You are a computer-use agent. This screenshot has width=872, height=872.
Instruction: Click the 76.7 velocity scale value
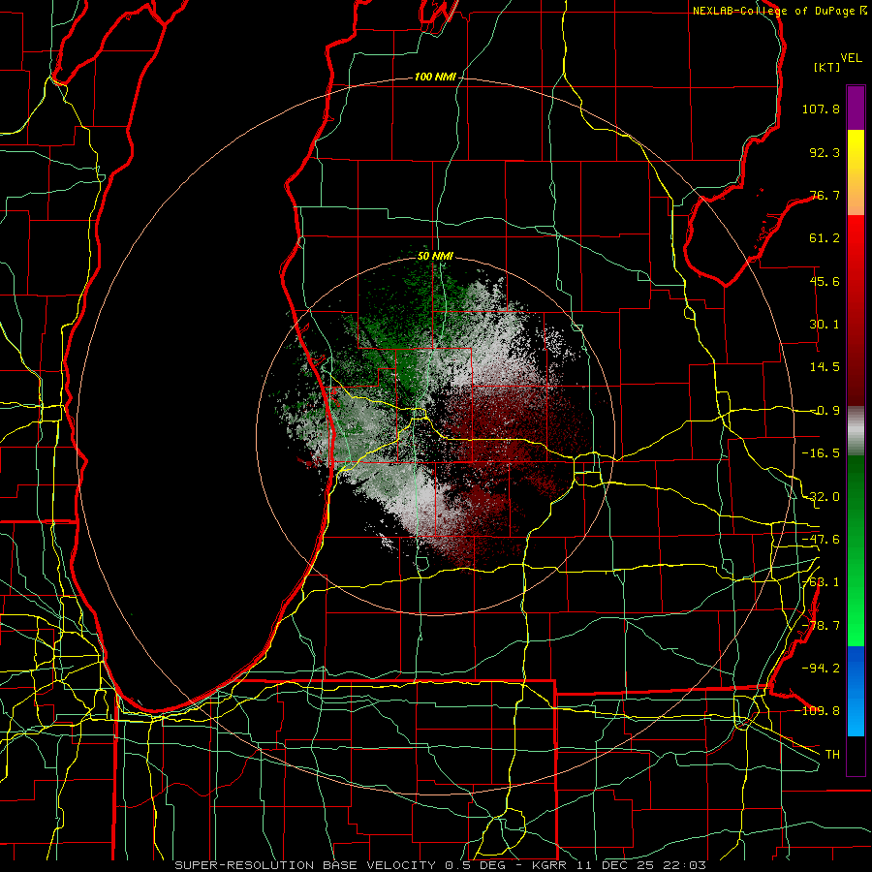825,195
